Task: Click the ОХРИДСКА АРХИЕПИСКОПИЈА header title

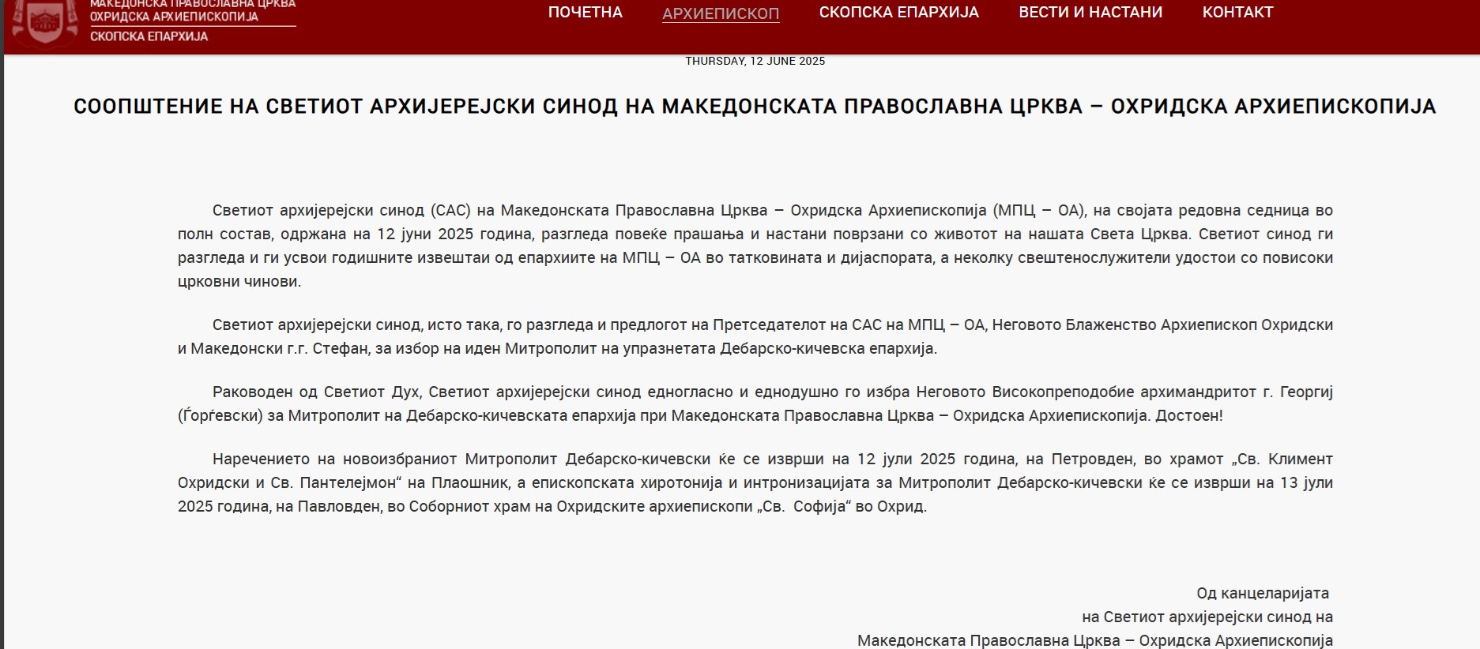Action: pyautogui.click(x=174, y=17)
